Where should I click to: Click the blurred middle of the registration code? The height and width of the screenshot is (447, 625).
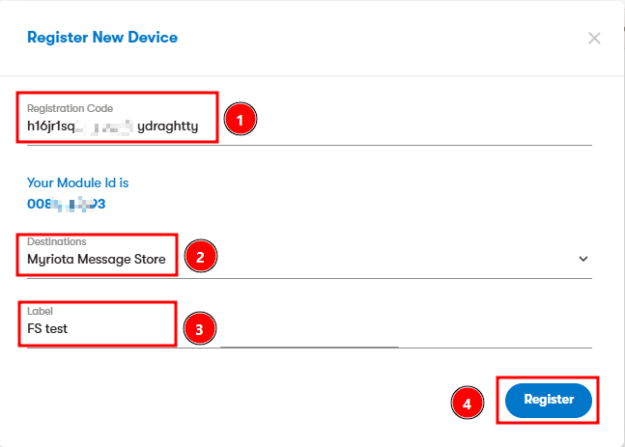[x=104, y=126]
